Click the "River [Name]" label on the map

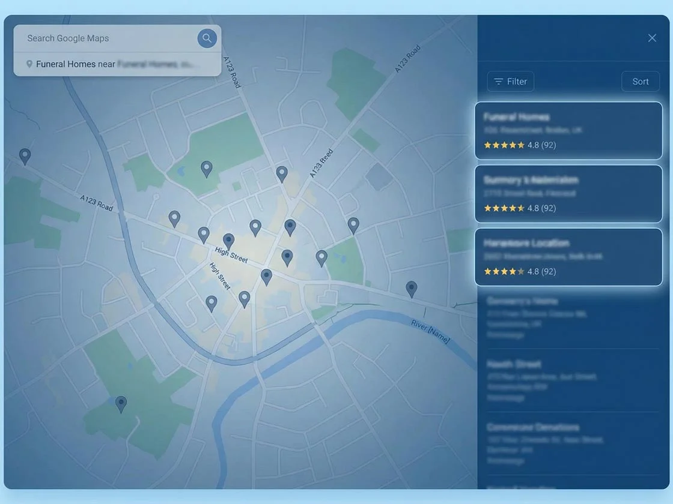click(430, 331)
